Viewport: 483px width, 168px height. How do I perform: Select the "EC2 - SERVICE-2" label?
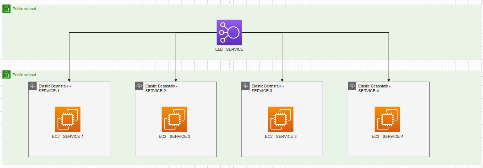click(174, 136)
